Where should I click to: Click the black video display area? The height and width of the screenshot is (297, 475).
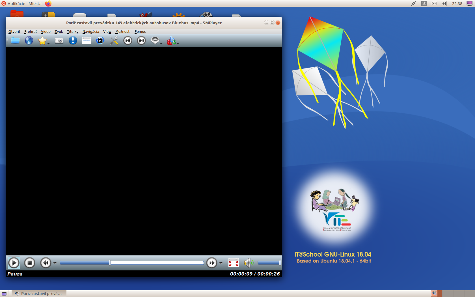[x=144, y=151]
